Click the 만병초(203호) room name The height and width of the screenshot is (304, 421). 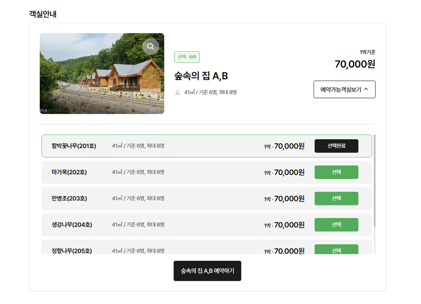pos(69,199)
